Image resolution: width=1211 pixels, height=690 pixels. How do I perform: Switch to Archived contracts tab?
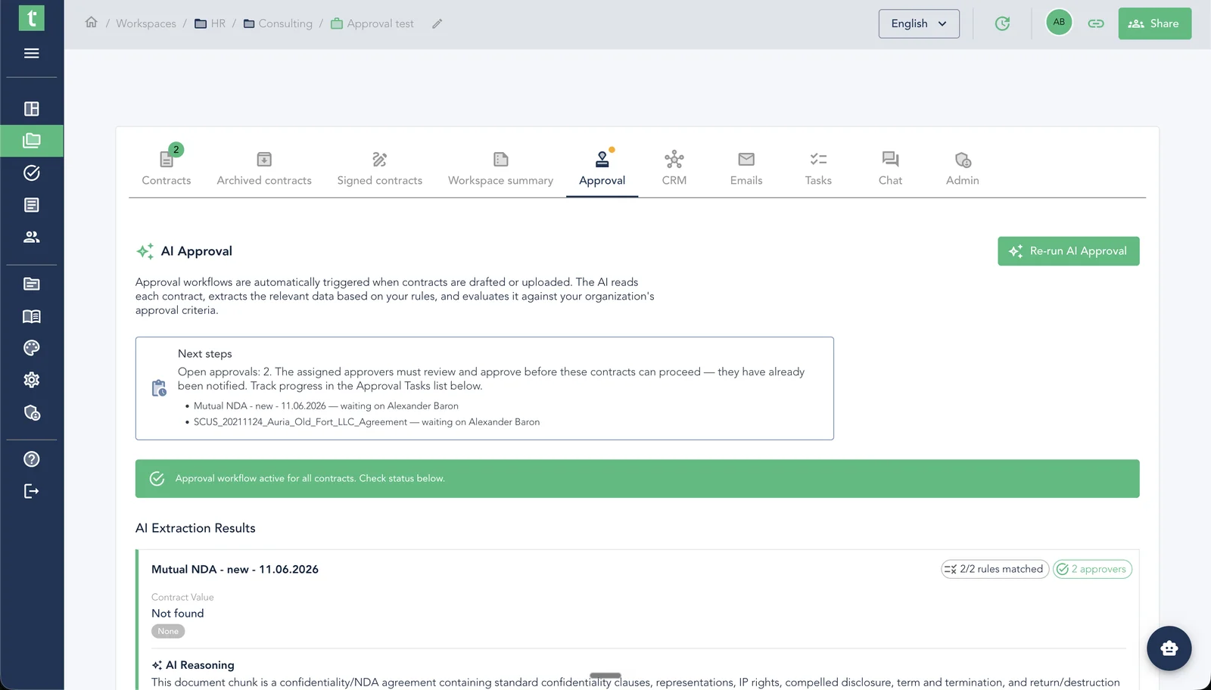[264, 166]
